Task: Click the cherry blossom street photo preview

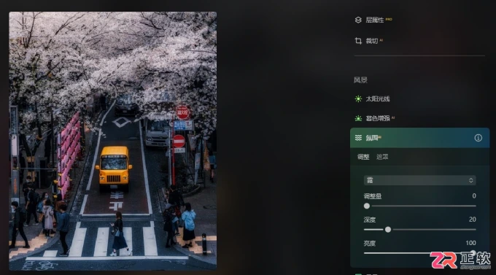Action: pyautogui.click(x=113, y=141)
